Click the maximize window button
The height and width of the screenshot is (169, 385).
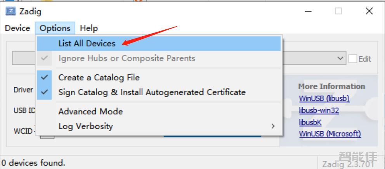tap(338, 11)
